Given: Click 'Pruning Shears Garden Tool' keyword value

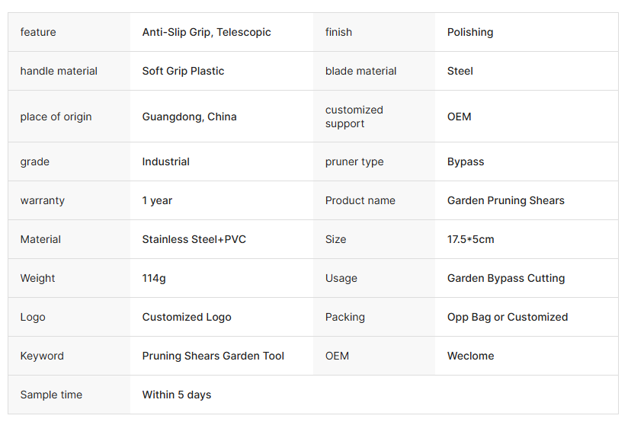Looking at the screenshot, I should (213, 356).
